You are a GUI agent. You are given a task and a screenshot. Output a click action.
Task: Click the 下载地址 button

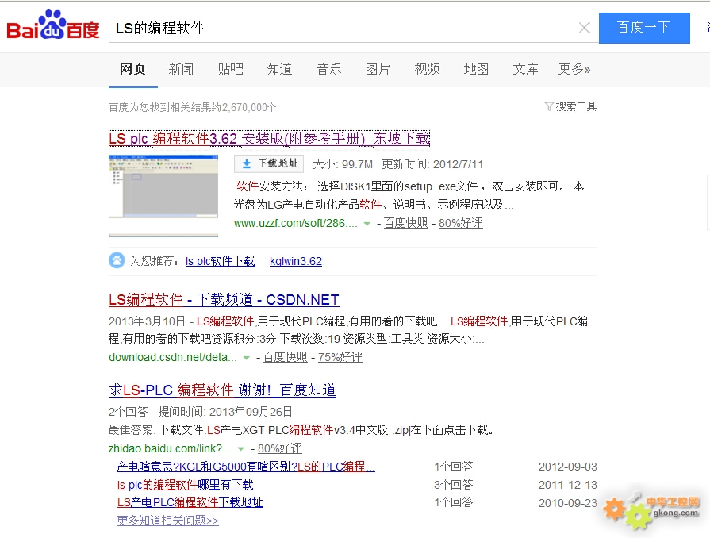[269, 163]
